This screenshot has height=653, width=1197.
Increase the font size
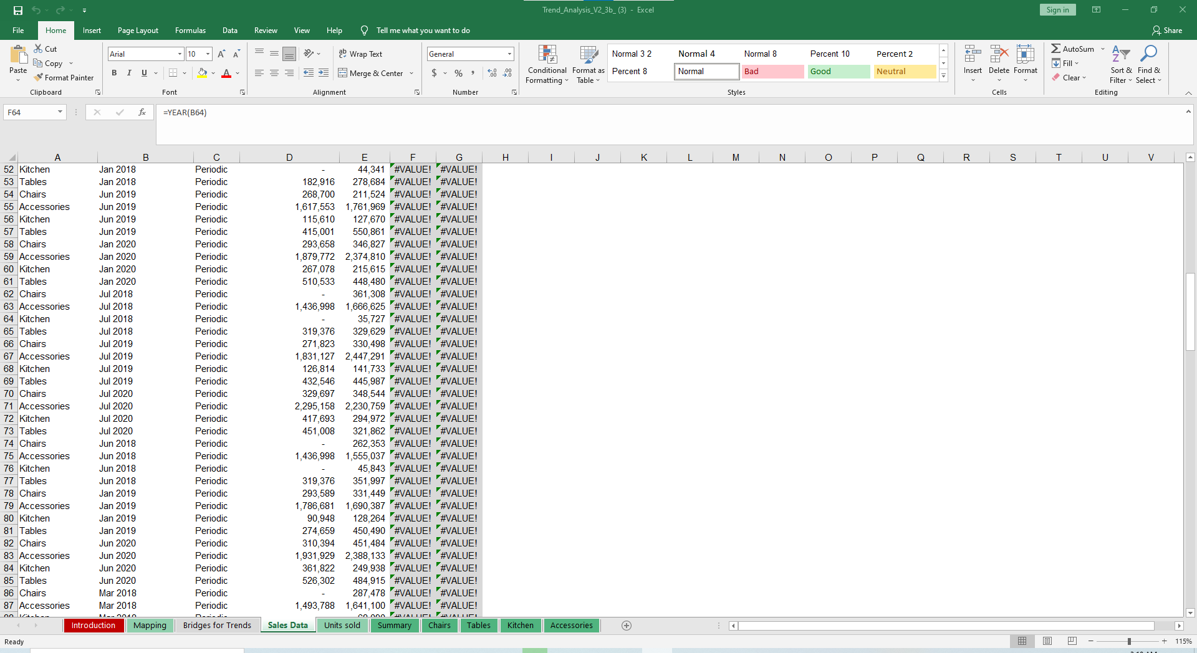(x=221, y=54)
